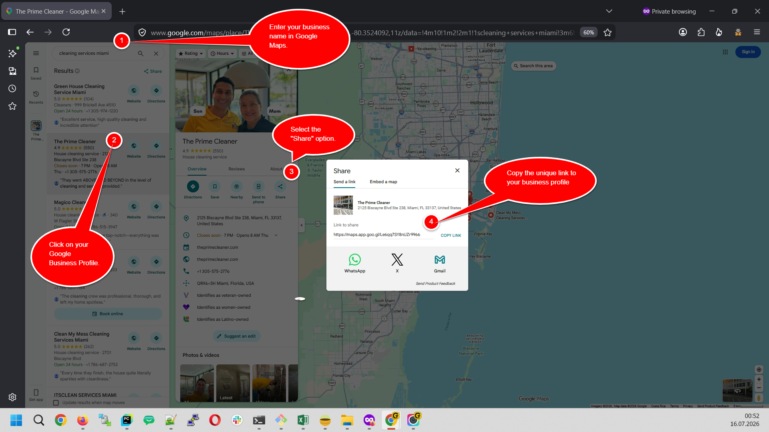Toggle map layers thumbnail
The width and height of the screenshot is (769, 432).
tap(737, 390)
